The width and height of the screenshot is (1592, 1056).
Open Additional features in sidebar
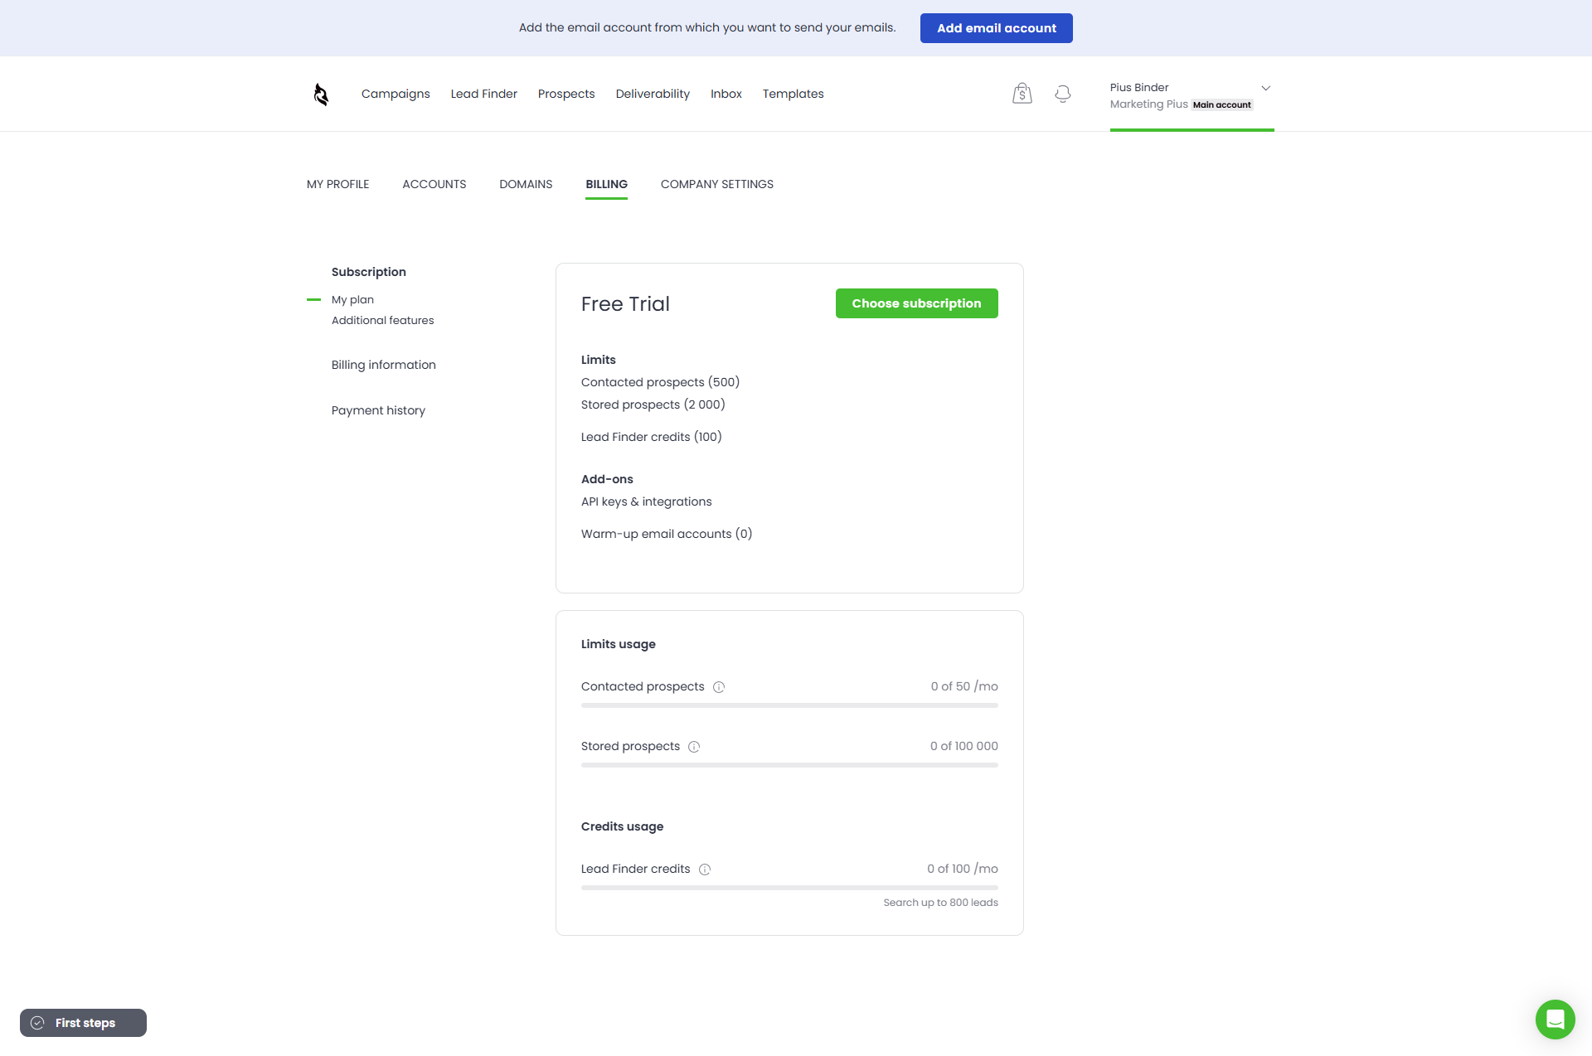[382, 320]
